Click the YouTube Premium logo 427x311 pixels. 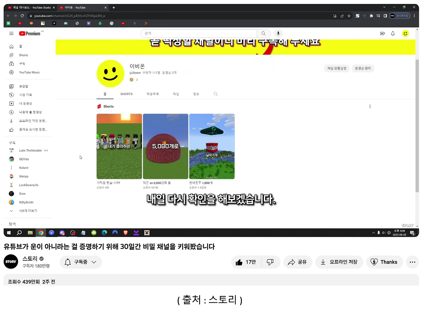[x=30, y=33]
